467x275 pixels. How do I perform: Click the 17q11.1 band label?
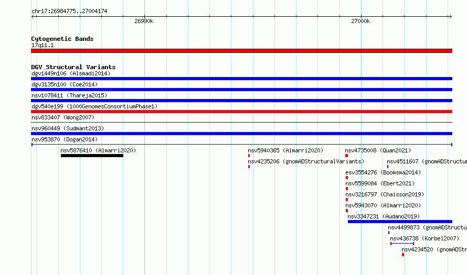43,45
